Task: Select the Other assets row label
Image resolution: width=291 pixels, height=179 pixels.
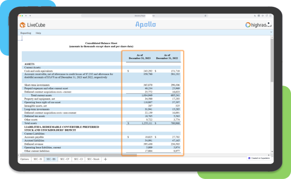Action: 31,119
